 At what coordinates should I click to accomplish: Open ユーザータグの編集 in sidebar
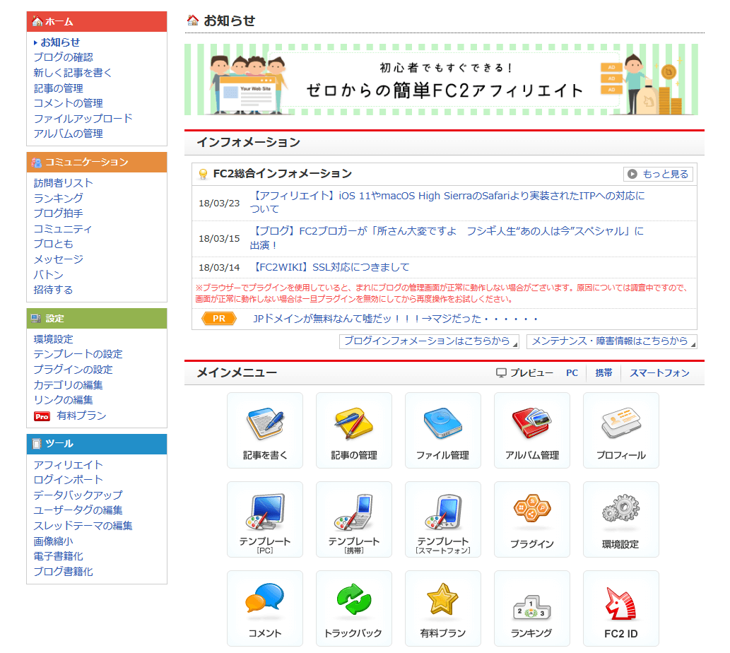(78, 510)
